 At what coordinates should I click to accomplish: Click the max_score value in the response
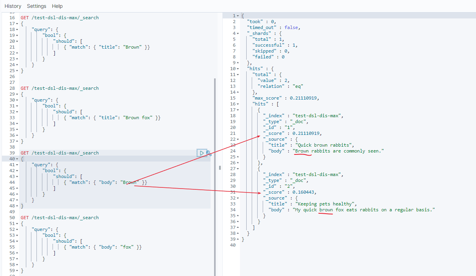click(305, 98)
